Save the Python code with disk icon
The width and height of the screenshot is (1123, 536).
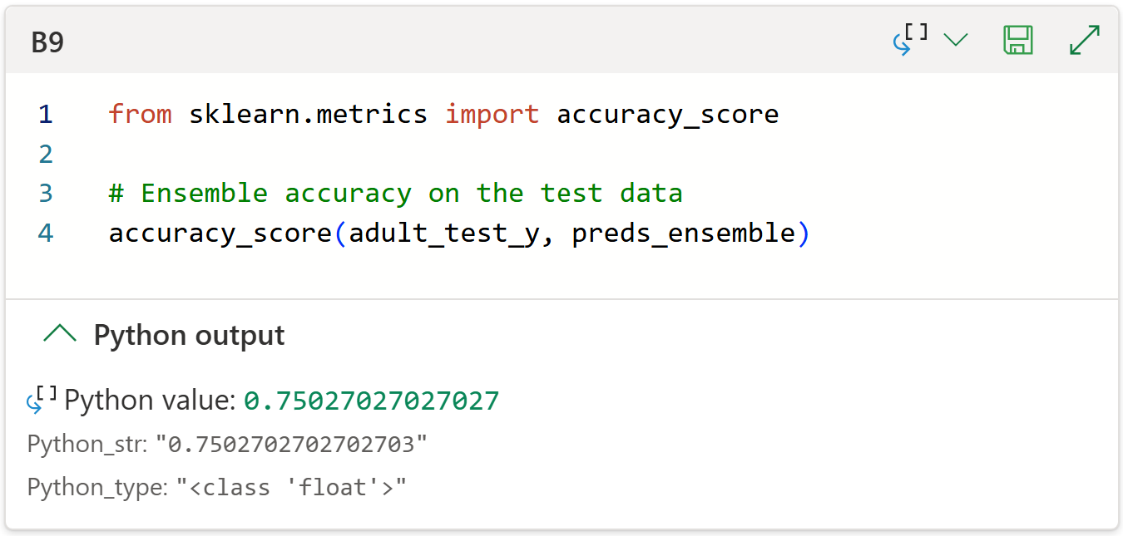click(x=1018, y=40)
